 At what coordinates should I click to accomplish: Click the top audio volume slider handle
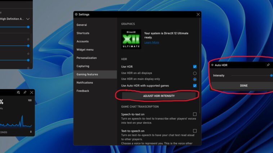[28, 27]
